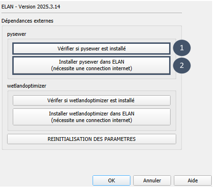Screen dimensions: 214x188
Task: Select the Dépendances externes heading
Action: tap(27, 21)
